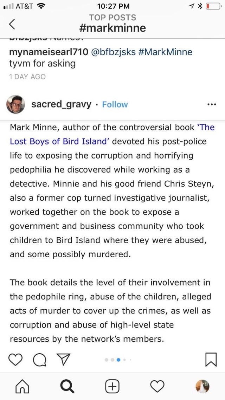Create new post with plus icon
The image size is (225, 400).
pyautogui.click(x=112, y=387)
